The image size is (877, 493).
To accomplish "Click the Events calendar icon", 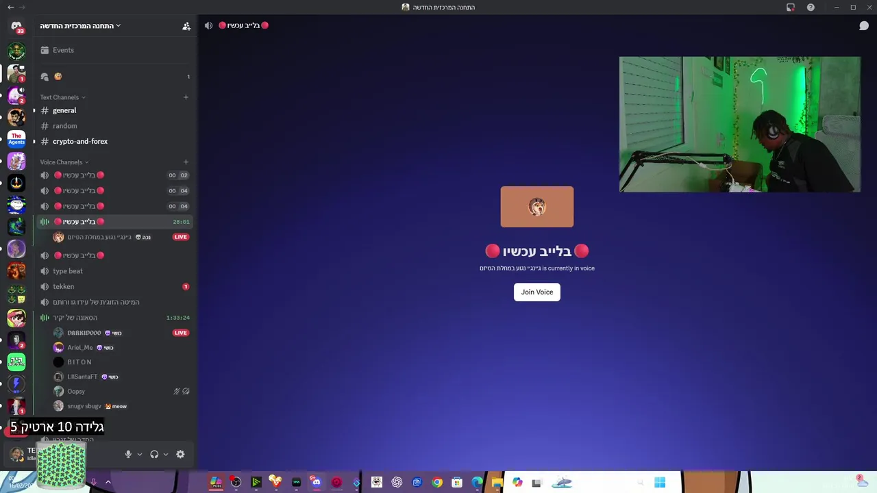I will point(45,50).
